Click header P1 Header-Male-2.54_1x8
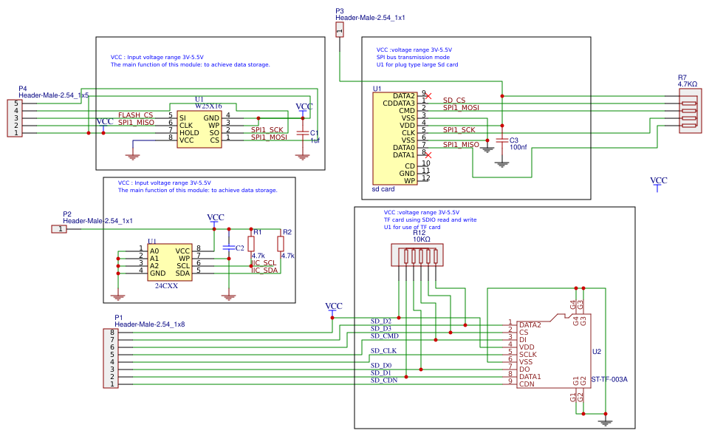Screen dimensions: 709x436 coord(112,358)
